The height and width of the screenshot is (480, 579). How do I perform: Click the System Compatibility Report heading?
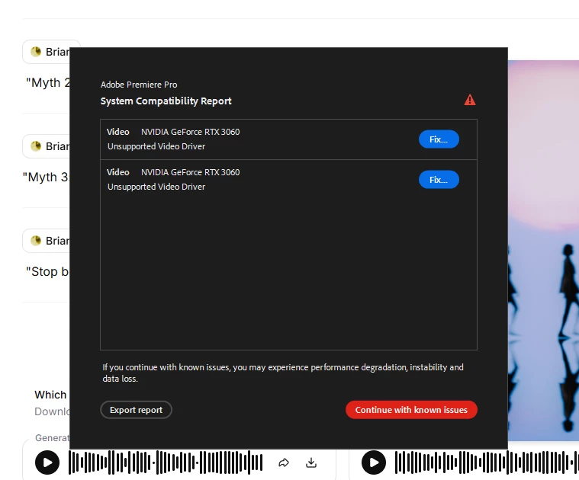166,101
